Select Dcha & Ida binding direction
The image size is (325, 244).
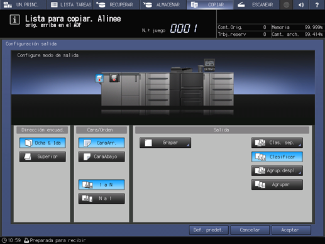(43, 143)
